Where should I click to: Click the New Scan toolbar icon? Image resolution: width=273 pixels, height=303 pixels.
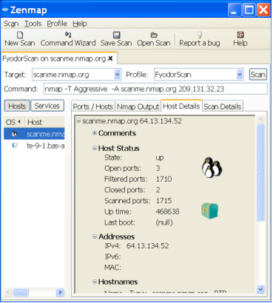coord(20,35)
